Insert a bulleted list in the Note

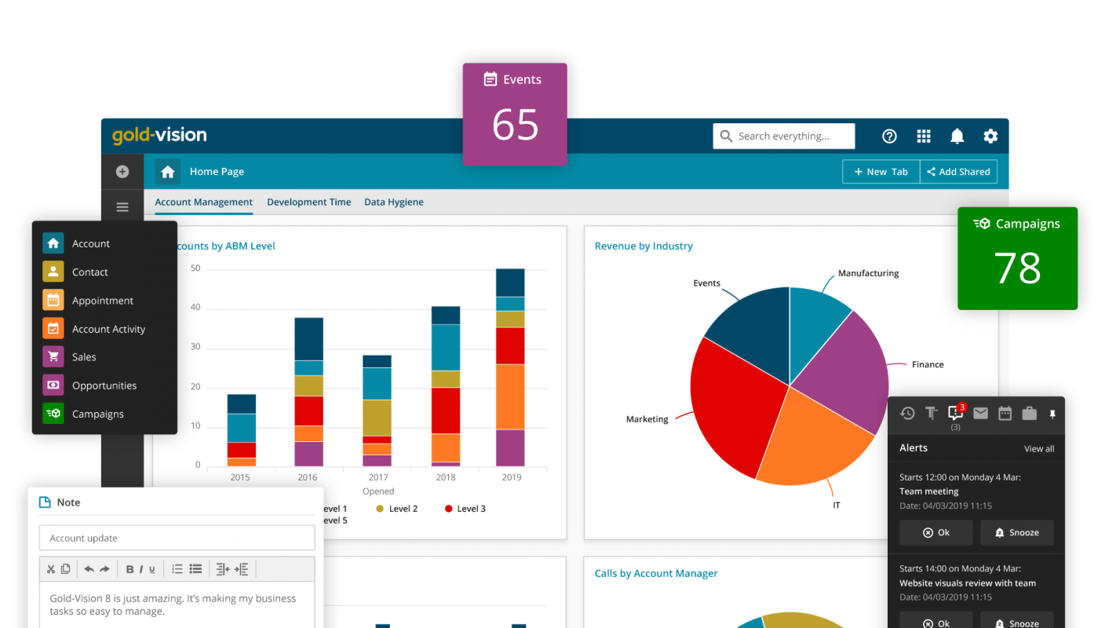tap(195, 569)
